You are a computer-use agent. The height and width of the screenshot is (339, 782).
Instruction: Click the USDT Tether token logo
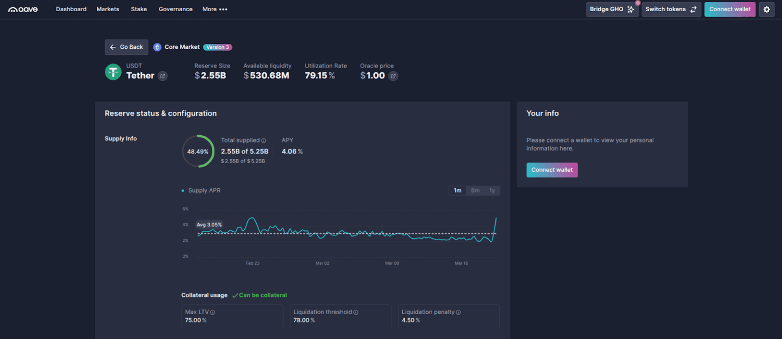pyautogui.click(x=113, y=72)
